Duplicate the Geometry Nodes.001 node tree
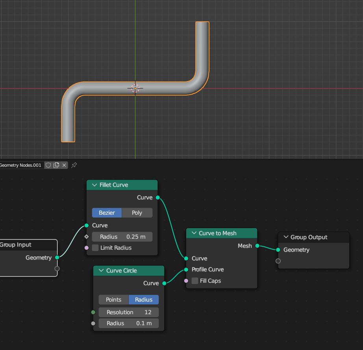The image size is (363, 350). coord(56,165)
